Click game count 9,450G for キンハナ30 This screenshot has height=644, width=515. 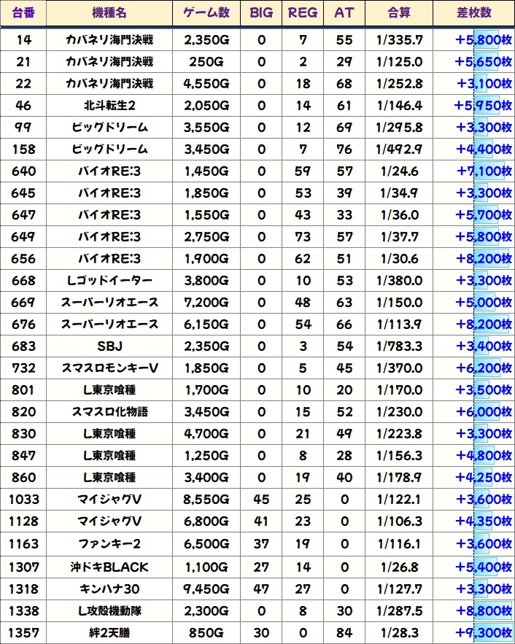pyautogui.click(x=206, y=589)
